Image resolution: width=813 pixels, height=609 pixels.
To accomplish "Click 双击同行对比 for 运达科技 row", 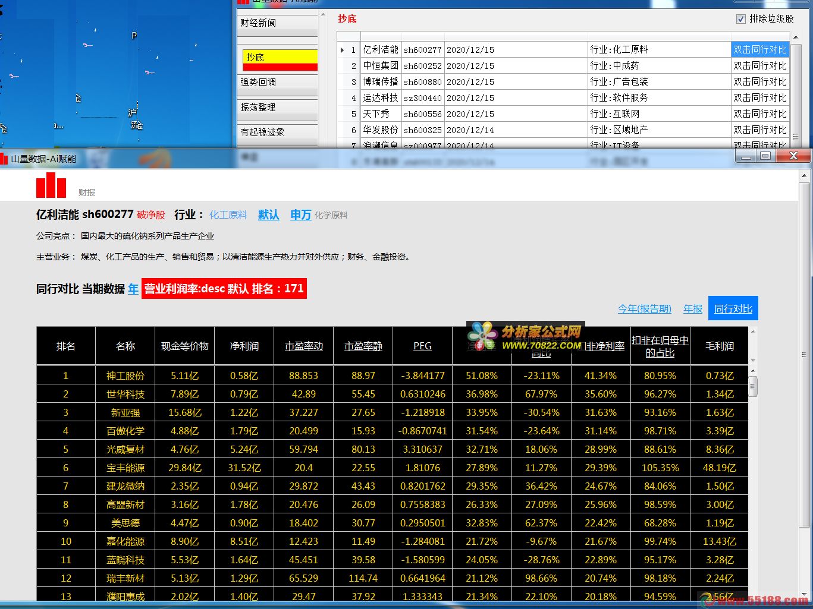I will point(759,97).
